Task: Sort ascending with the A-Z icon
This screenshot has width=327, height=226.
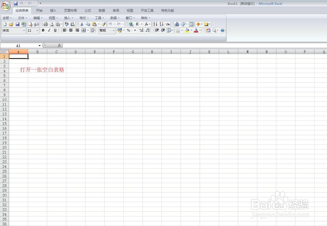Action: pos(155,24)
